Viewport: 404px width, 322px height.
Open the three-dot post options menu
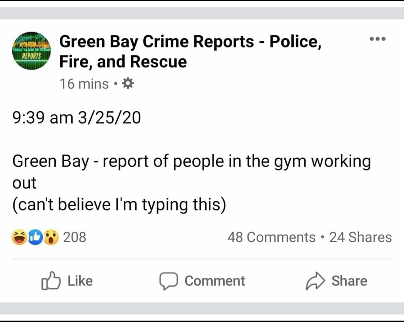click(x=377, y=39)
